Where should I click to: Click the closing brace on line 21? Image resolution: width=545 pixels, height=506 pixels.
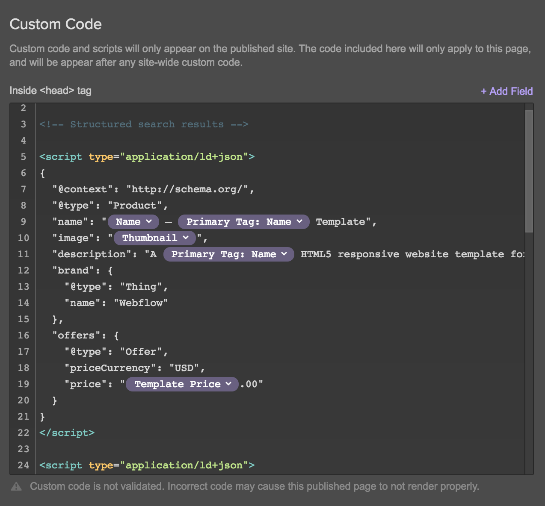[x=42, y=417]
